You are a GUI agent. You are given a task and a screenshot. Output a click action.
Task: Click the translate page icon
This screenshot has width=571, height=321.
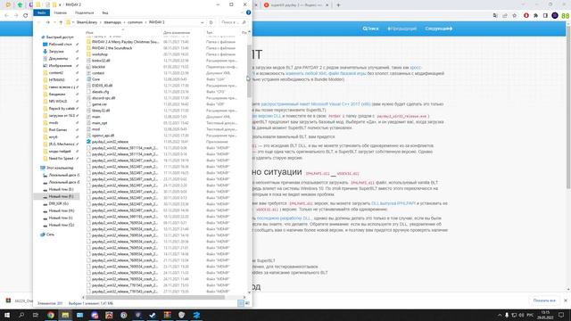[x=495, y=16]
